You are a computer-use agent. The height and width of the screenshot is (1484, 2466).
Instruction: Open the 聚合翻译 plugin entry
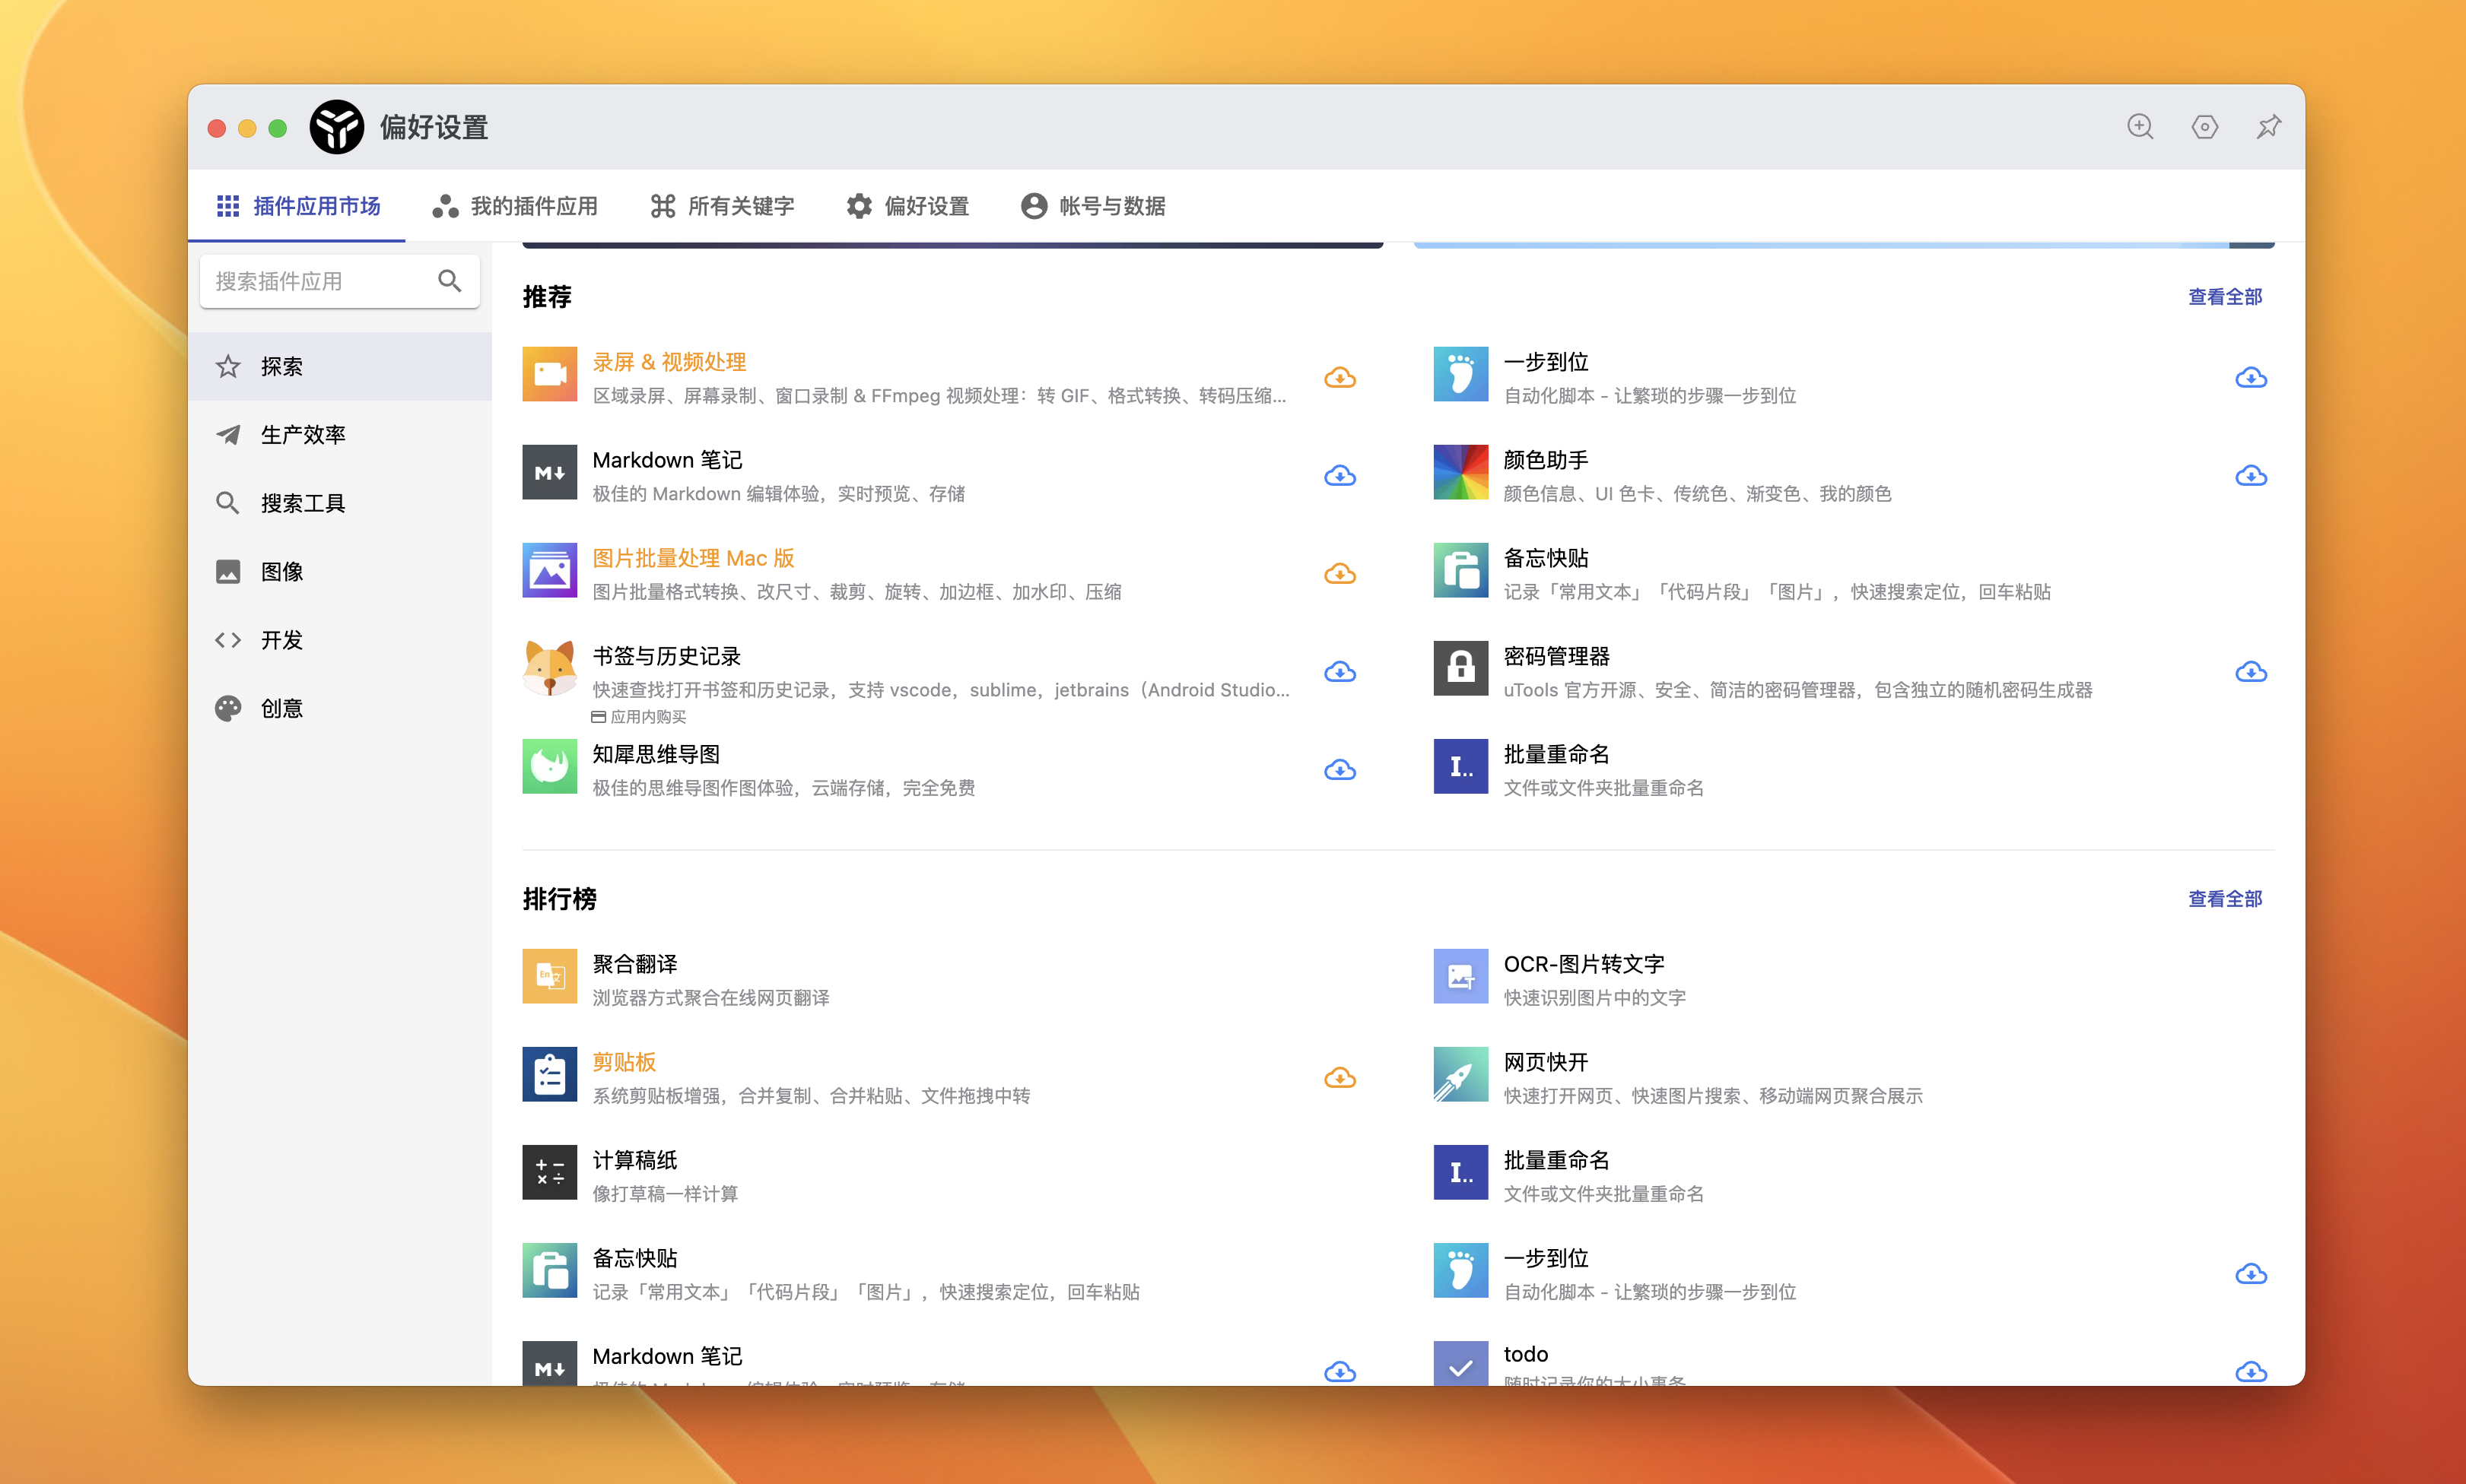[x=634, y=965]
